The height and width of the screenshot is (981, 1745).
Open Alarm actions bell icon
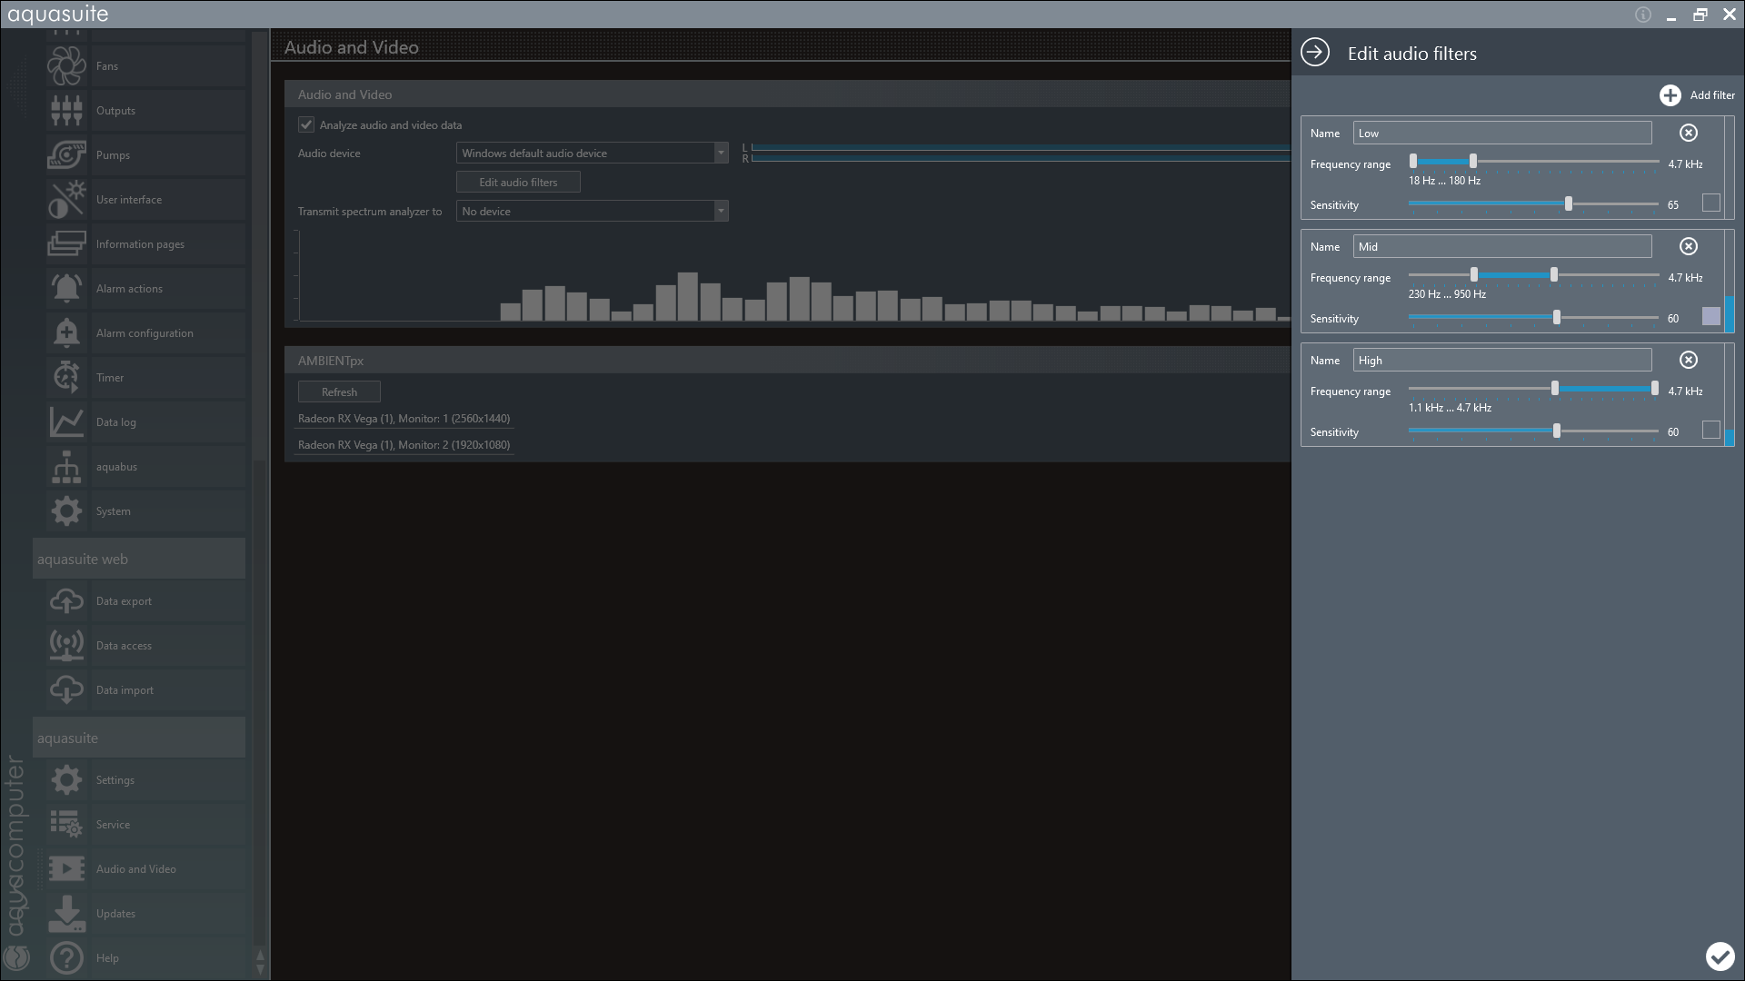click(x=66, y=288)
